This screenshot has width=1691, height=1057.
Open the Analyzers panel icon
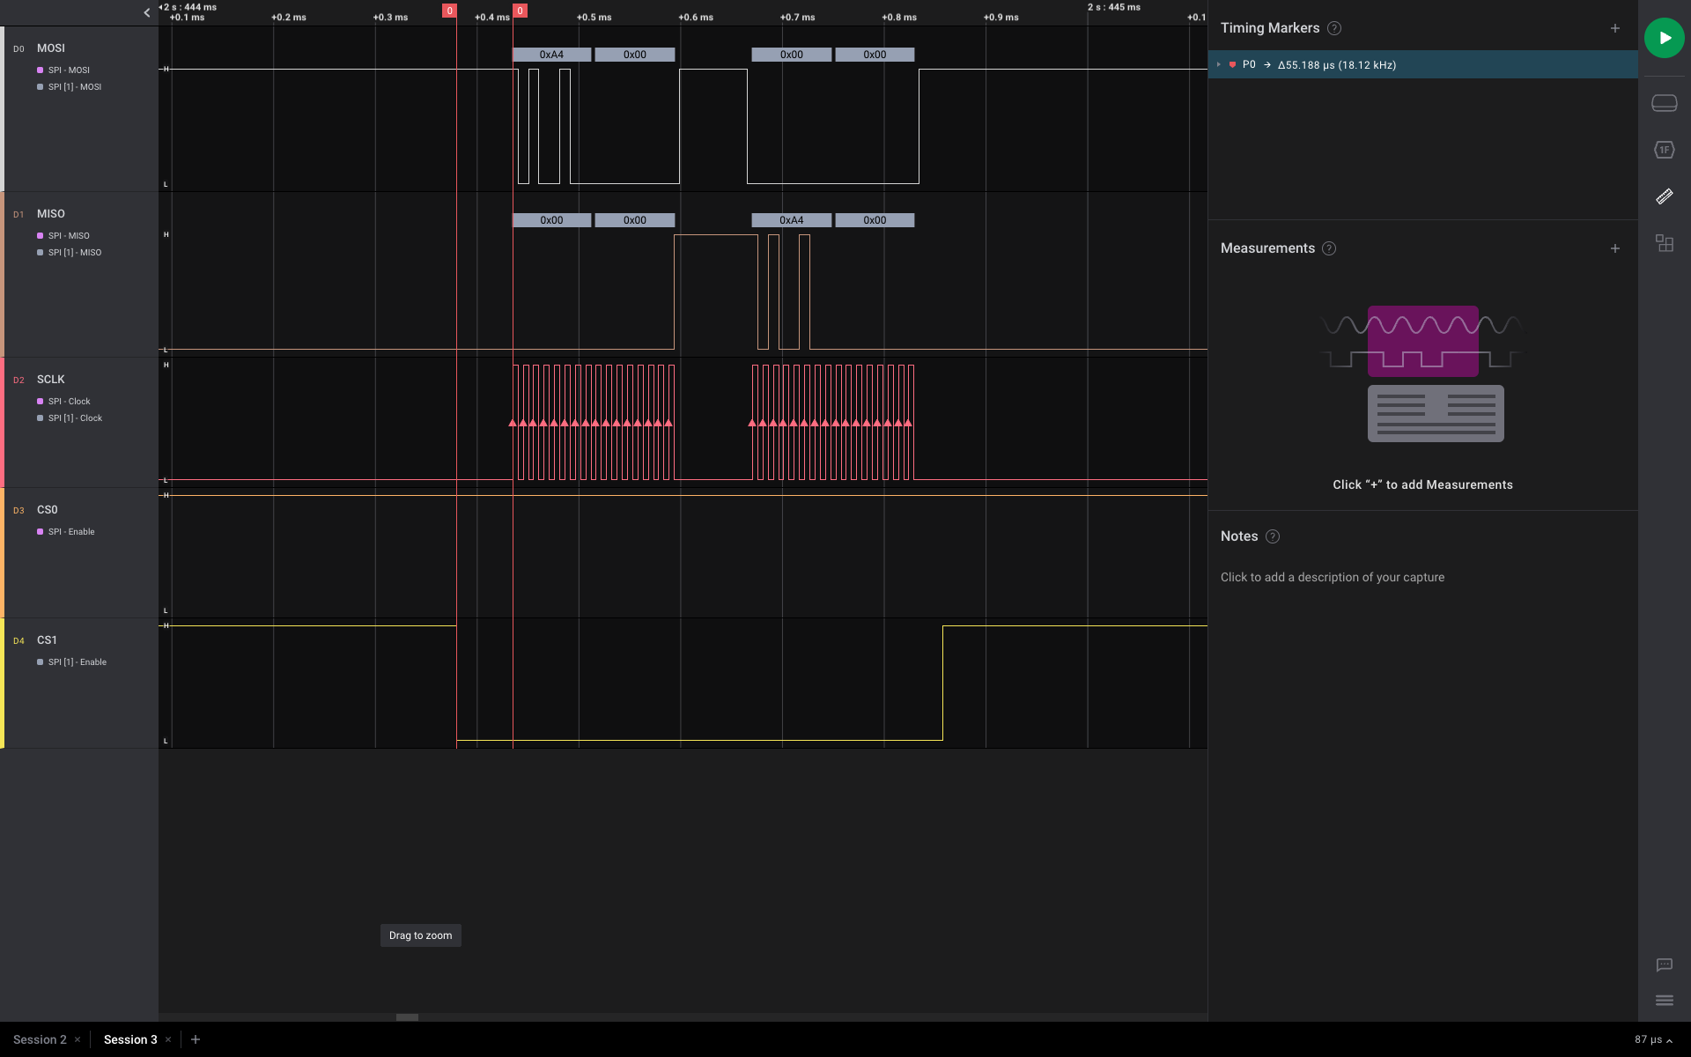(1664, 150)
